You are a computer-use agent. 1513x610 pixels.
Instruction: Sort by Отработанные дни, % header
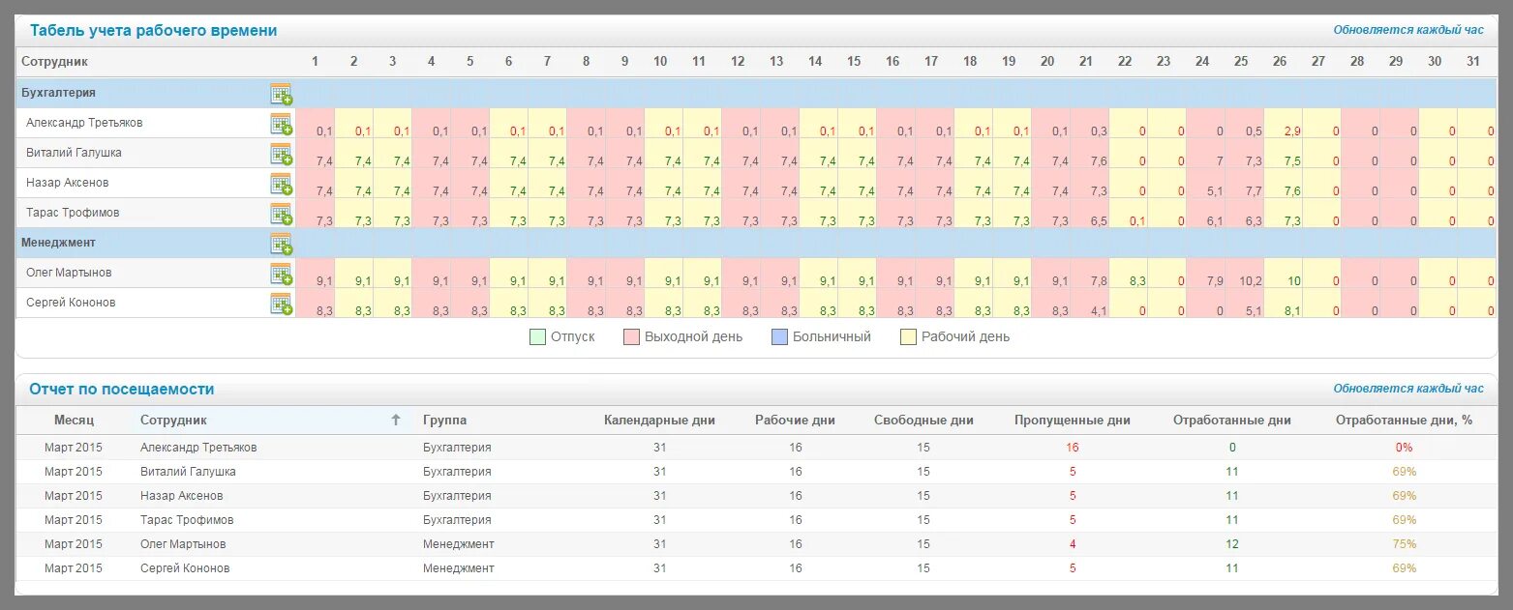click(1404, 420)
